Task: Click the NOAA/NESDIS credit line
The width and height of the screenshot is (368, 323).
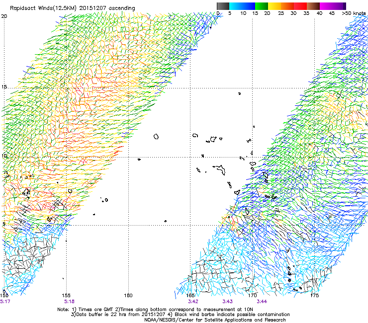Action: (x=215, y=320)
